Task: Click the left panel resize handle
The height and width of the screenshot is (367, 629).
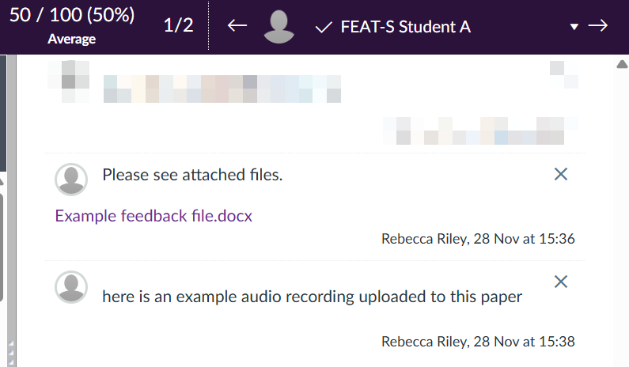Action: click(11, 348)
